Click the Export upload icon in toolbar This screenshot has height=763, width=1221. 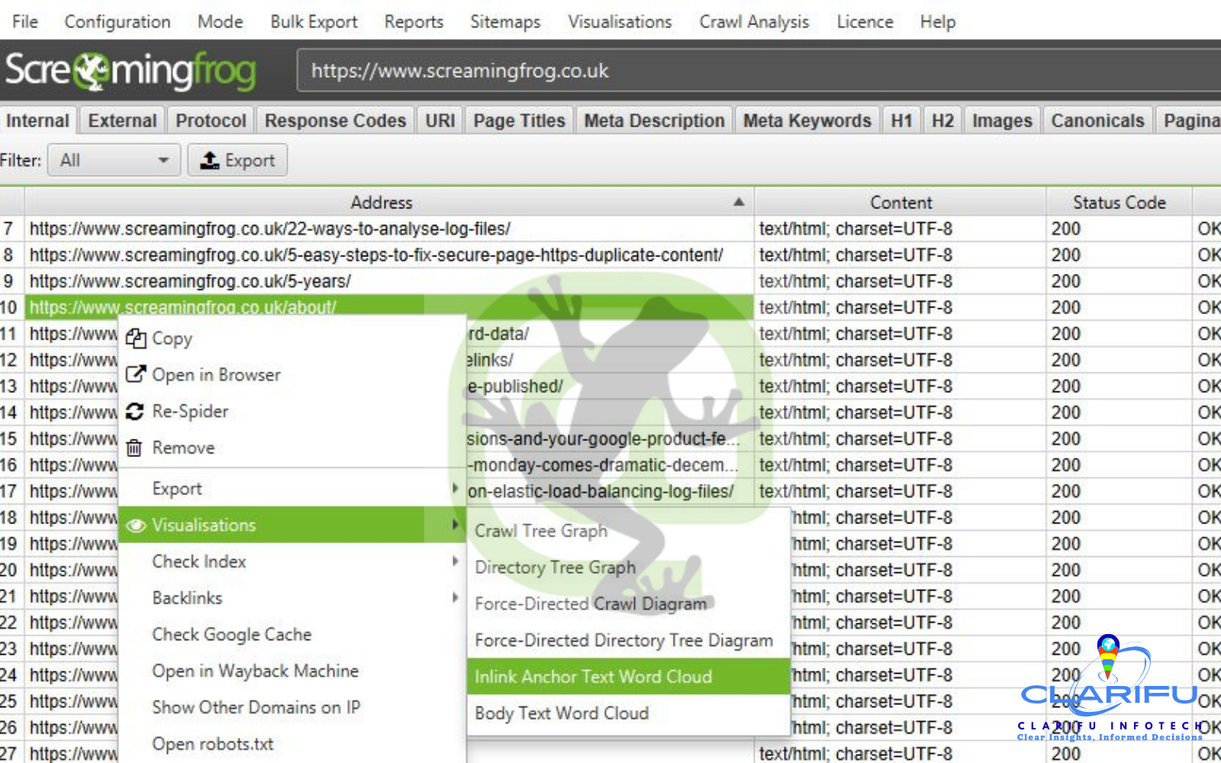point(209,160)
